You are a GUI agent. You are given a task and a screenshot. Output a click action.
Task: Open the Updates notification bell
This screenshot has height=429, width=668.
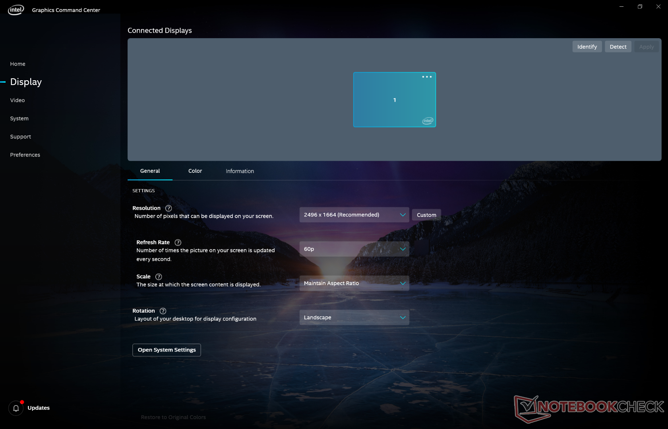(x=16, y=408)
